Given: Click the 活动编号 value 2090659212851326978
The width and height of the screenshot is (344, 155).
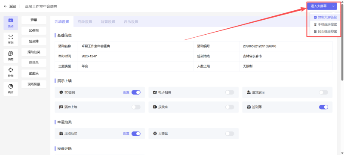Looking at the screenshot, I should point(259,46).
